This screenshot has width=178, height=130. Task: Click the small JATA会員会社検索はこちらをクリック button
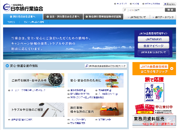106,66
